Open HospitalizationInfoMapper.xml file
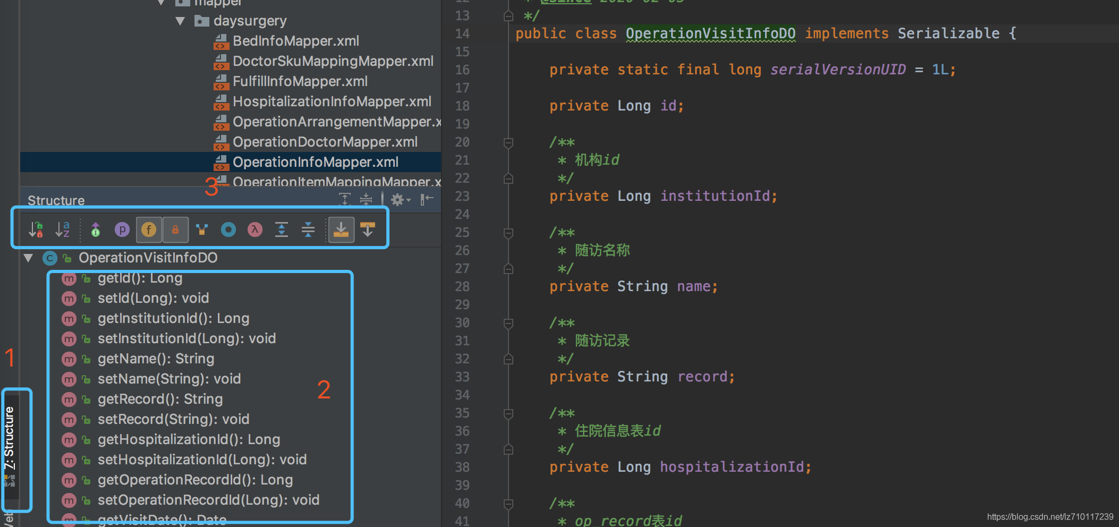The height and width of the screenshot is (527, 1119). click(x=332, y=101)
